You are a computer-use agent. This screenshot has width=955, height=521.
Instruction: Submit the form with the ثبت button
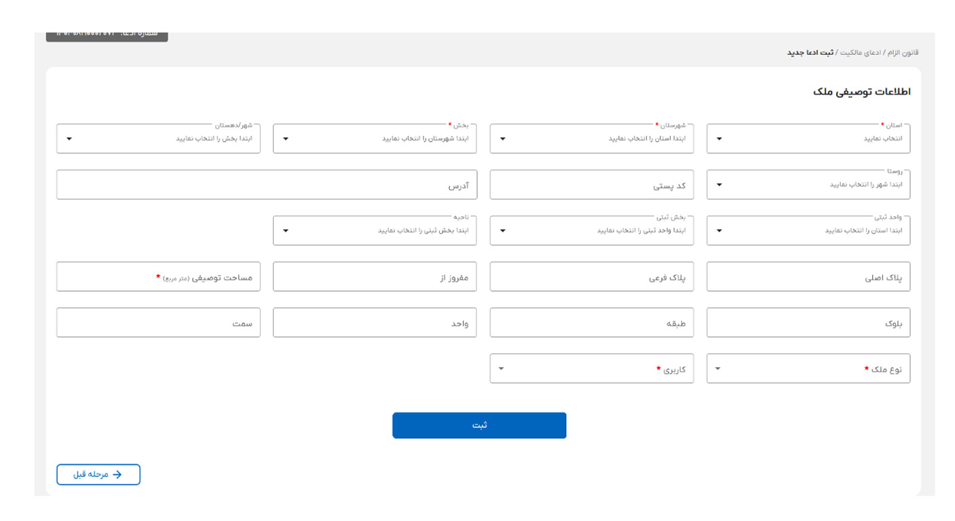click(x=479, y=425)
